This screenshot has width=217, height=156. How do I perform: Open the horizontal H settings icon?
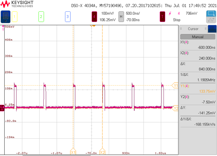[121, 17]
